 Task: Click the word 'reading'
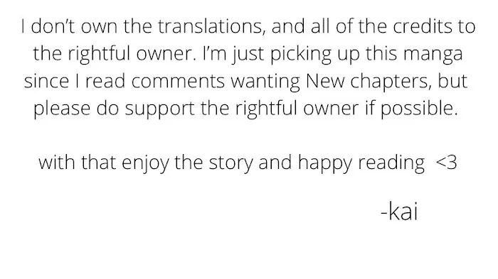(391, 163)
